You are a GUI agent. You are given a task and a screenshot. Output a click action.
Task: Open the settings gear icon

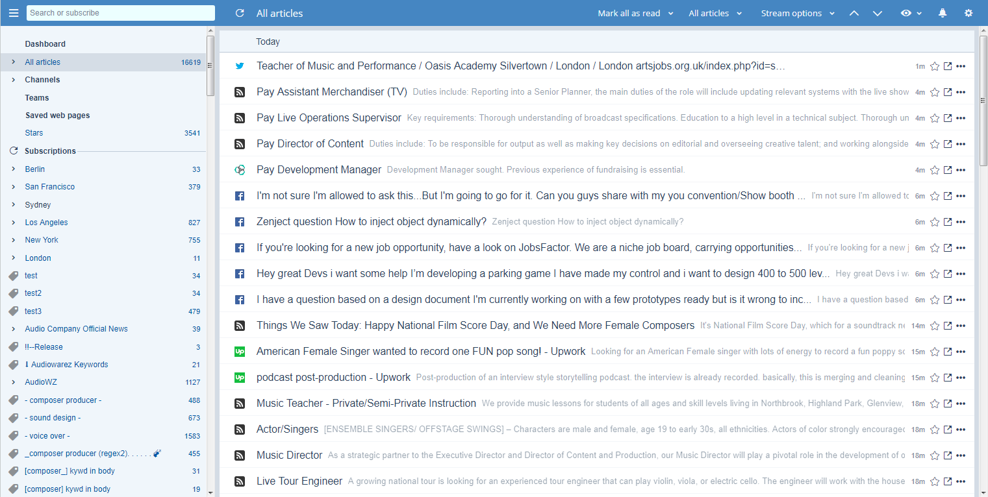[x=969, y=13]
